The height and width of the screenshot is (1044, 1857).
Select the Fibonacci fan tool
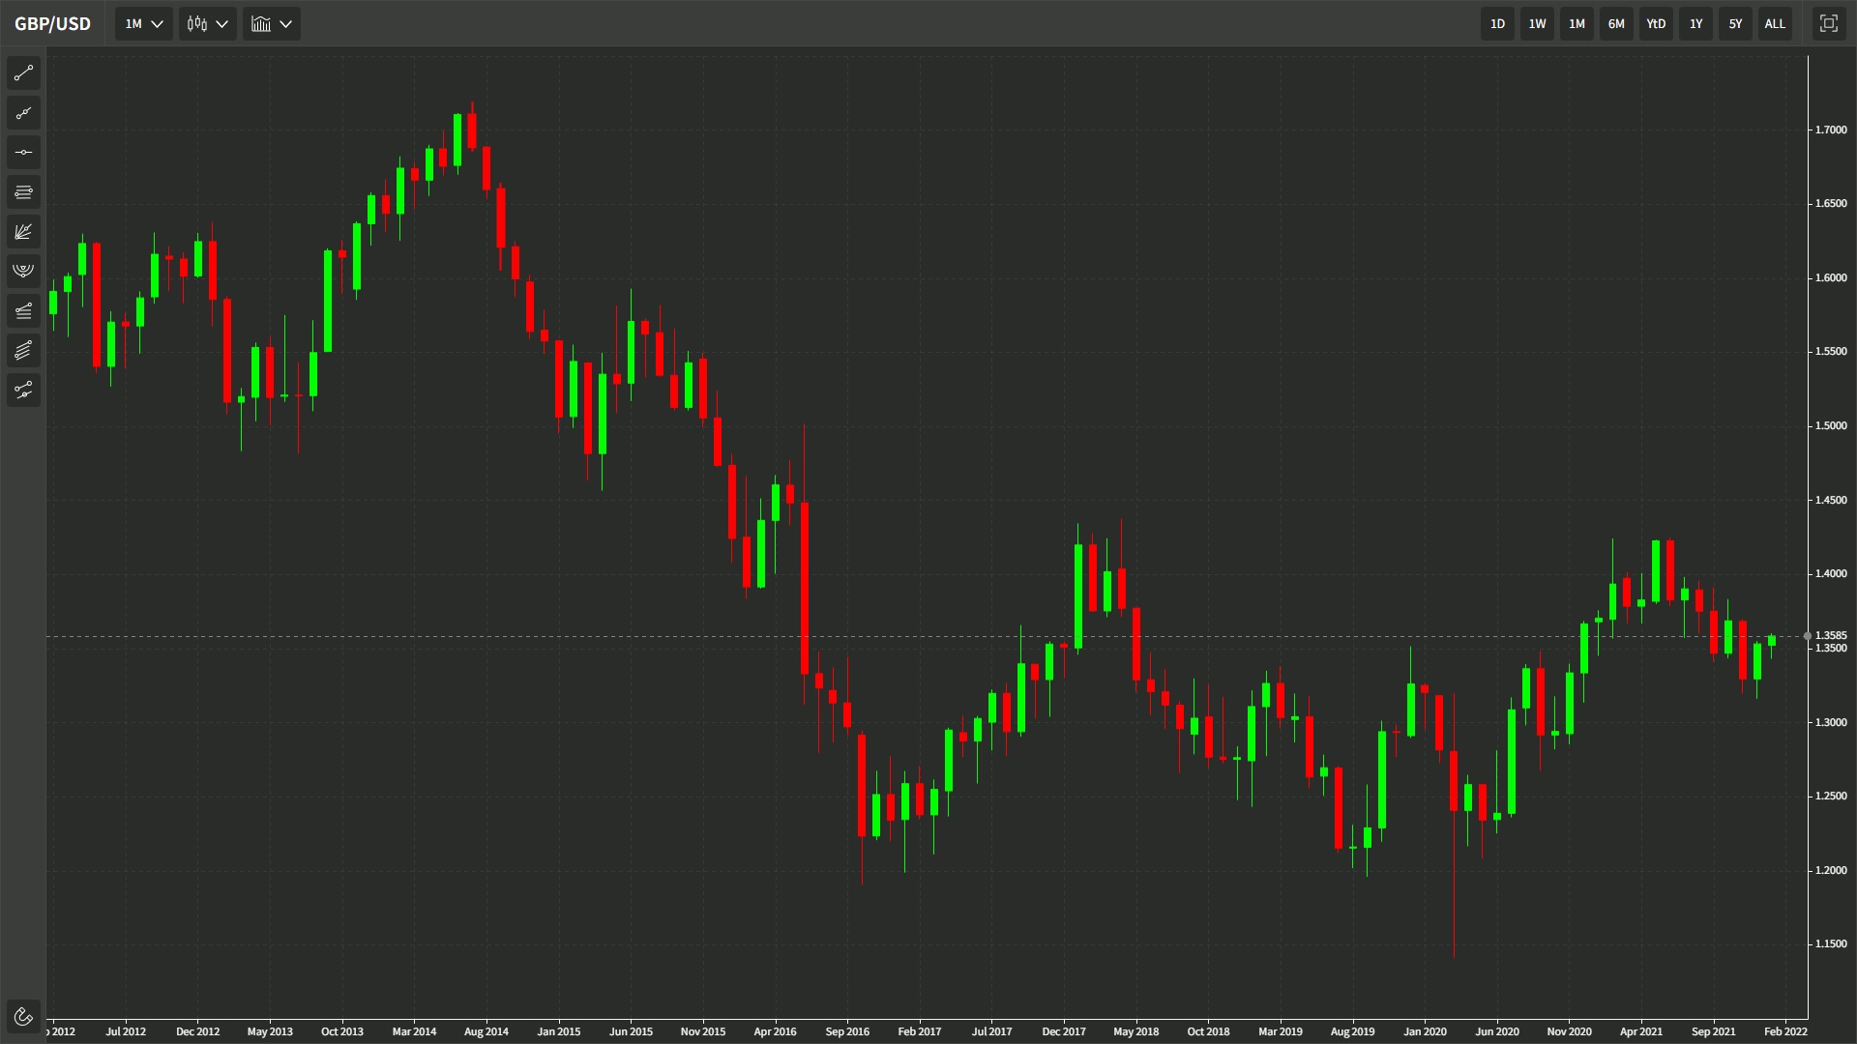click(x=23, y=232)
